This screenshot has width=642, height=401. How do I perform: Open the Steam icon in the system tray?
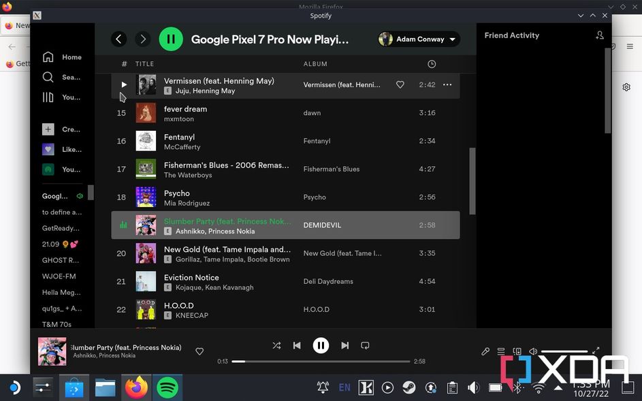[409, 387]
